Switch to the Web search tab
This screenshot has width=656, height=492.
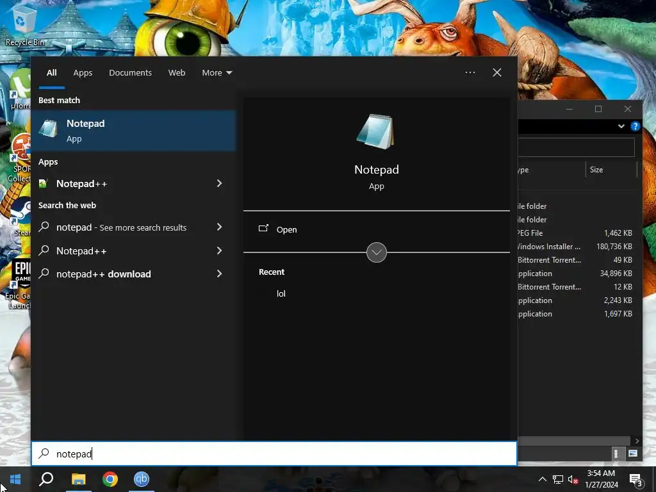pyautogui.click(x=177, y=73)
